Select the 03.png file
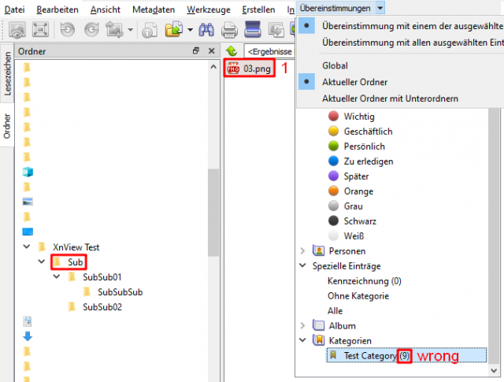Image resolution: width=504 pixels, height=382 pixels. point(250,69)
